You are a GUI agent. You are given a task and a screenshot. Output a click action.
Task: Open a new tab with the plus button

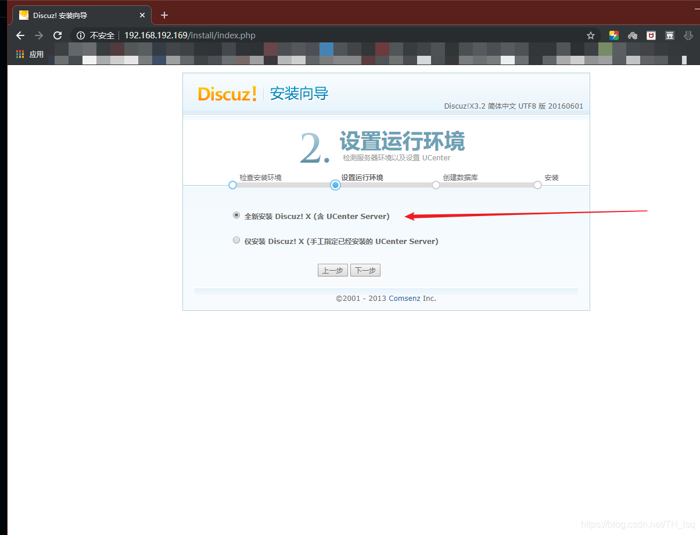(164, 15)
